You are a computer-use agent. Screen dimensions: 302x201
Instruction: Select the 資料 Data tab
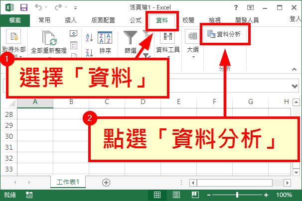point(162,20)
